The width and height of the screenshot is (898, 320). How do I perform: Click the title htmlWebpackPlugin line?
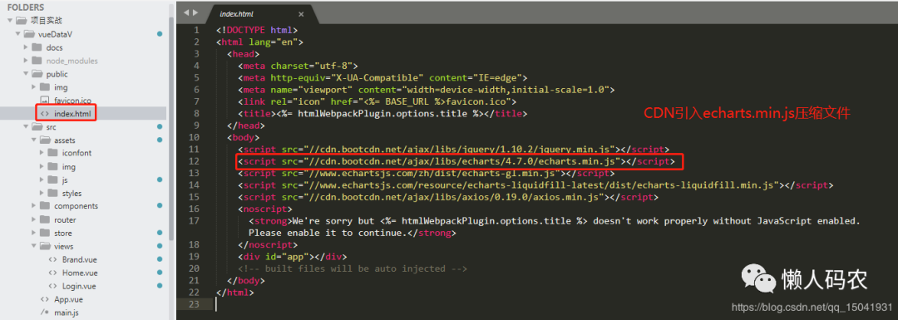click(382, 113)
